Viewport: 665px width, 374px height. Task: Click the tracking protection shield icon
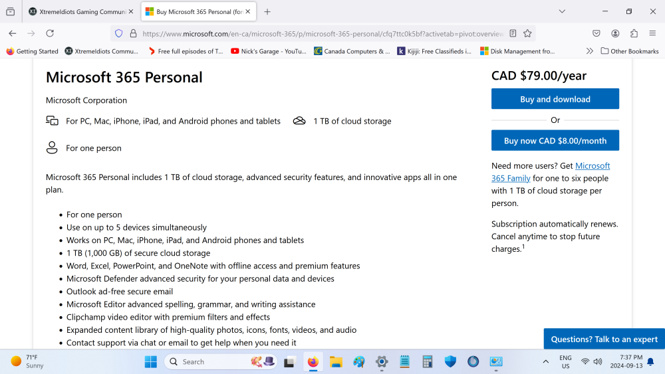pos(119,33)
